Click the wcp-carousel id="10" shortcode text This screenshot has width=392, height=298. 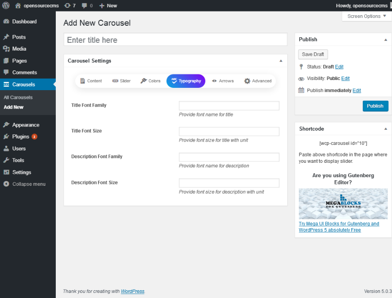[x=343, y=143]
